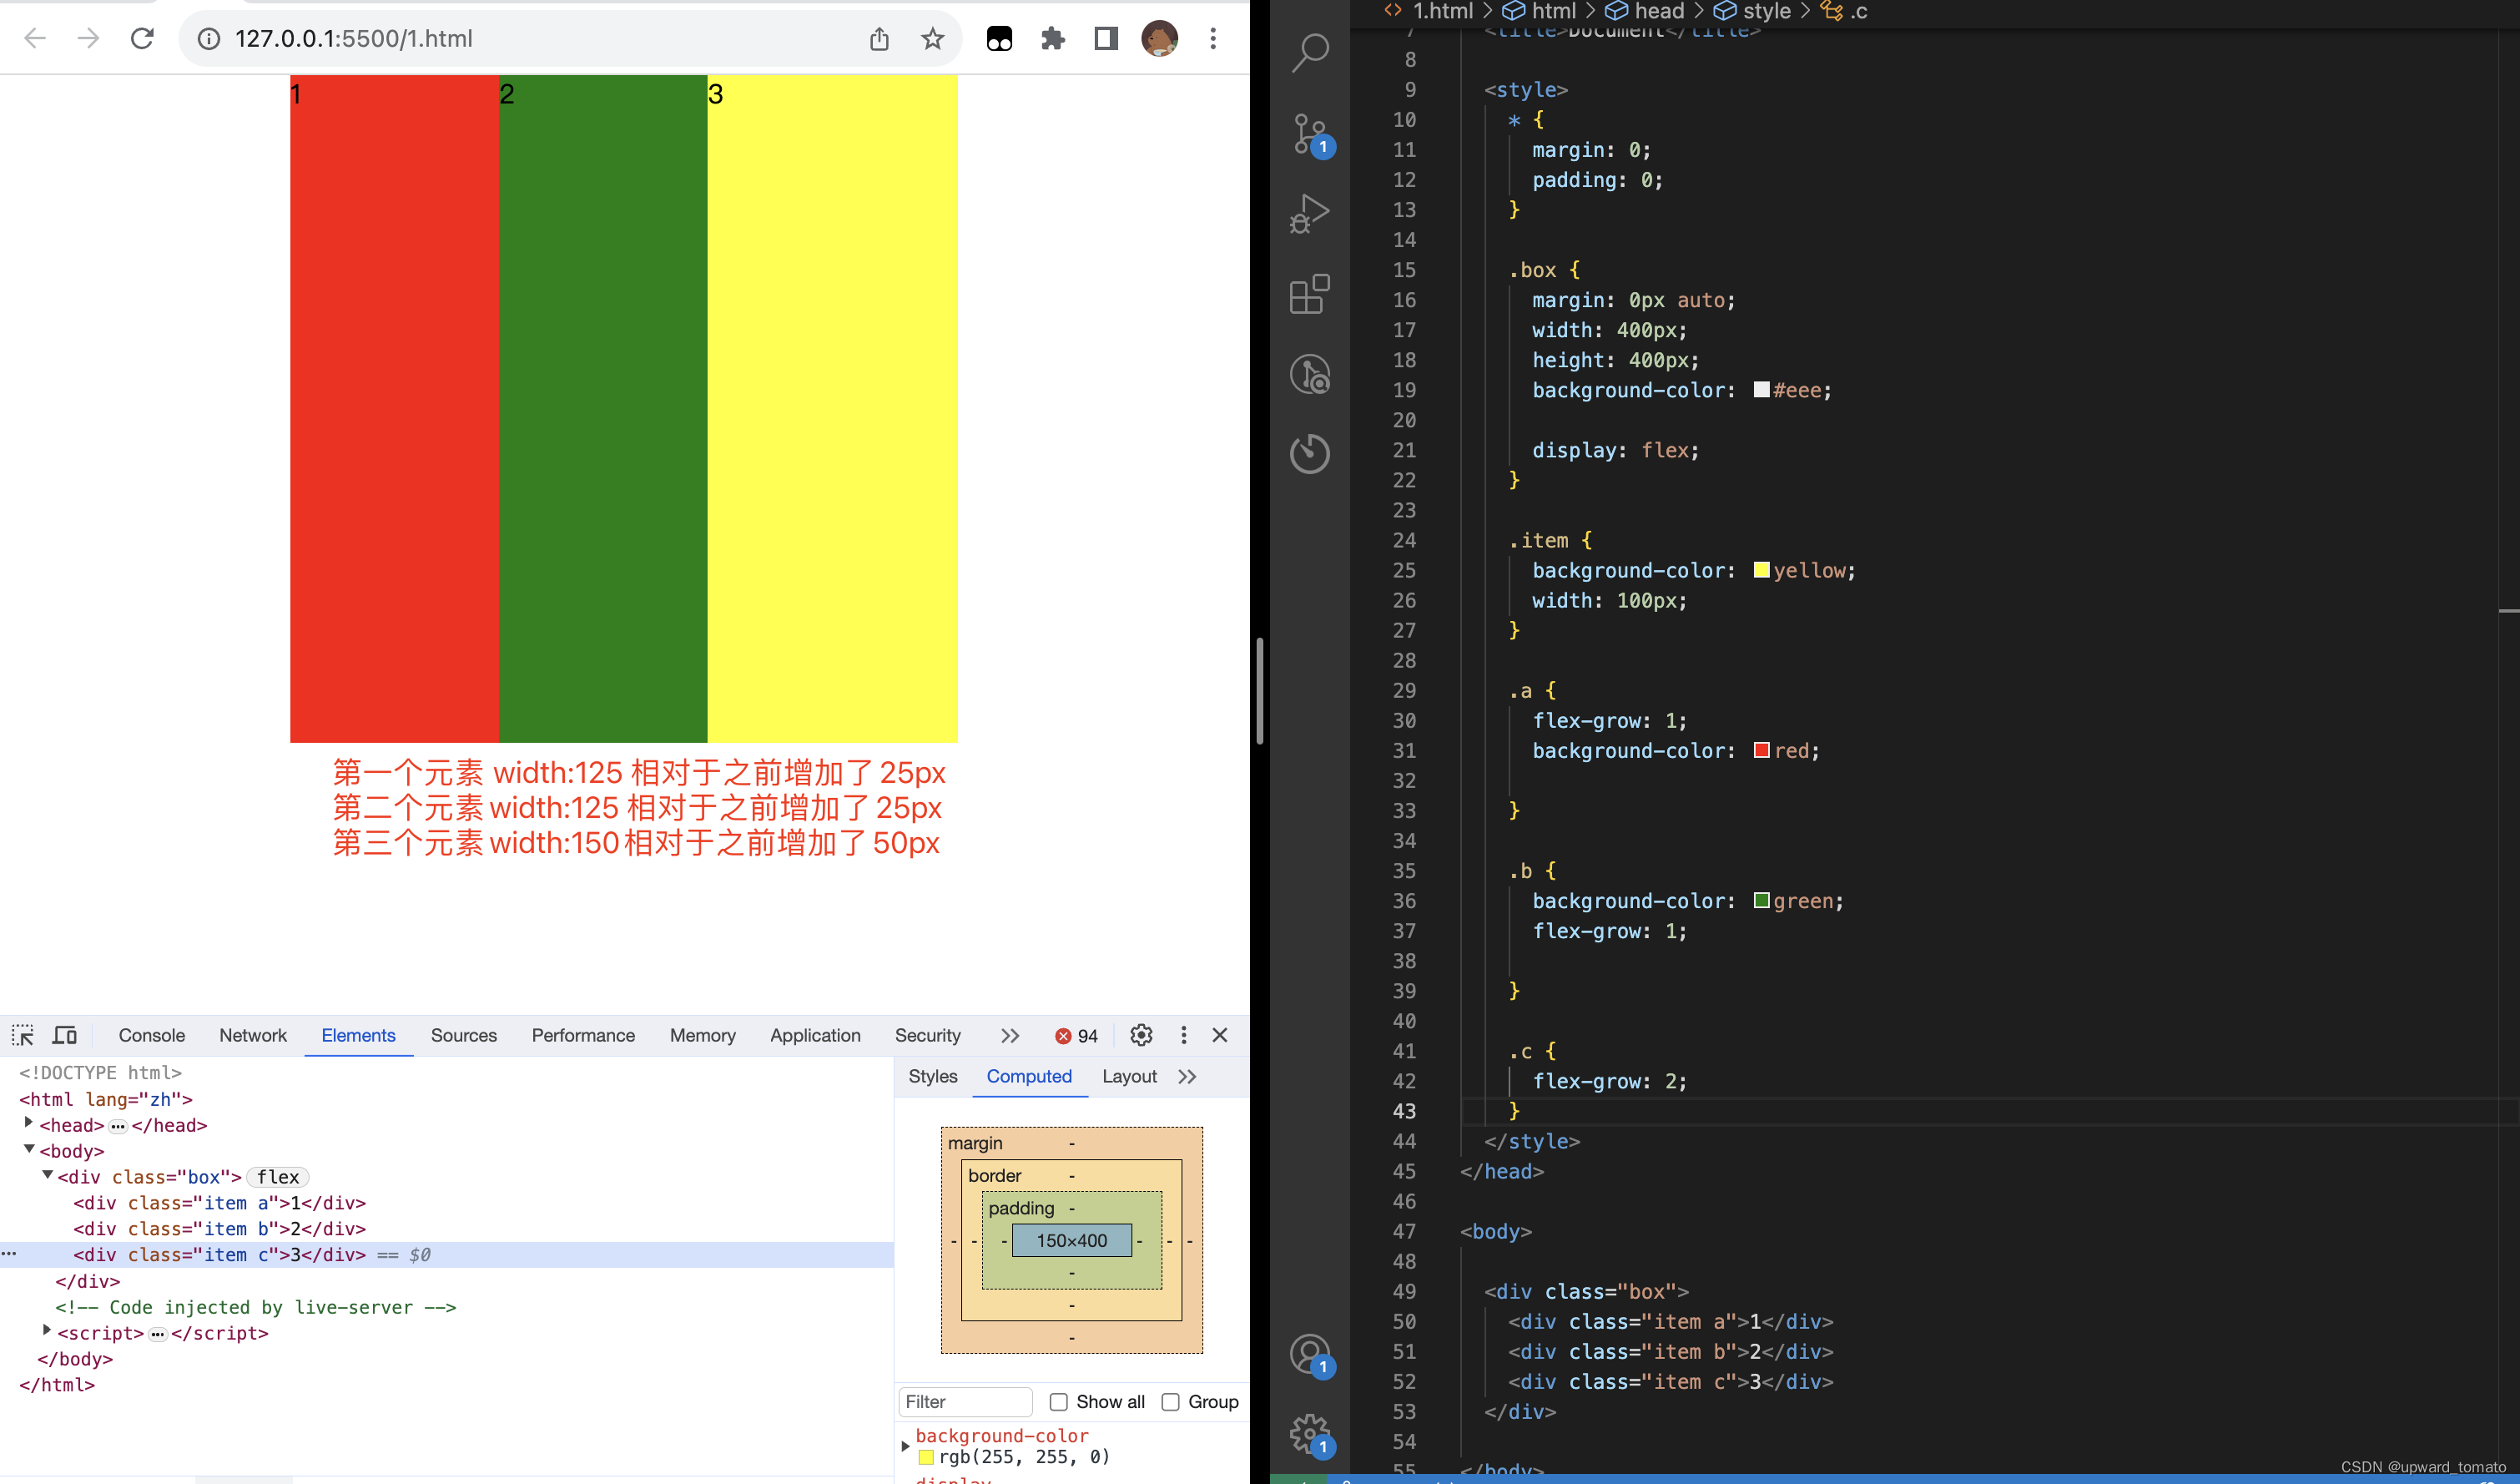Open the Chrome profile avatar
The width and height of the screenshot is (2520, 1484).
click(1159, 39)
